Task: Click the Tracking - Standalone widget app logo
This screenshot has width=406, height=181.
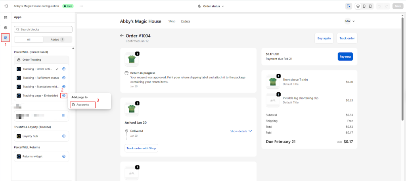Action: [x=19, y=87]
